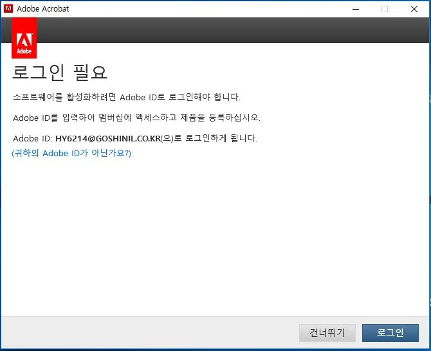Open the '귀하의 Adobe ID가 아닌가요?' link

click(x=71, y=153)
